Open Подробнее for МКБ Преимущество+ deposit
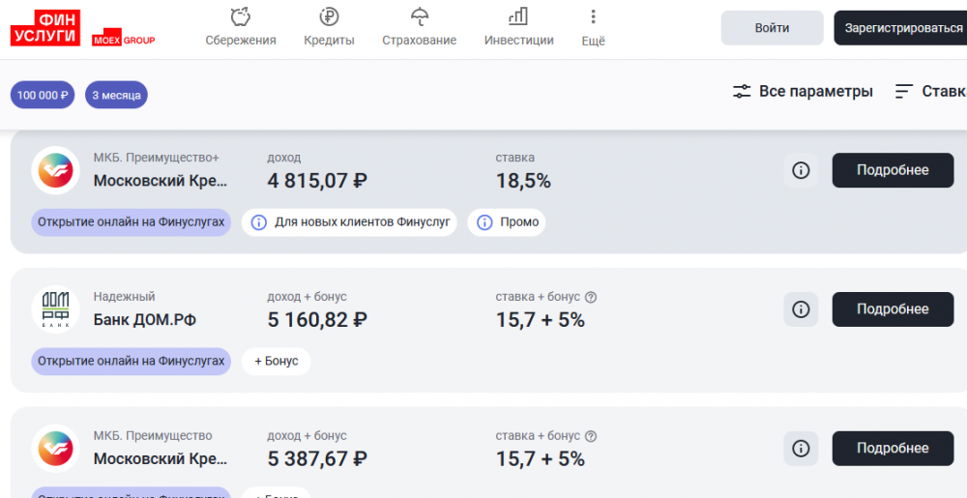 pos(892,170)
